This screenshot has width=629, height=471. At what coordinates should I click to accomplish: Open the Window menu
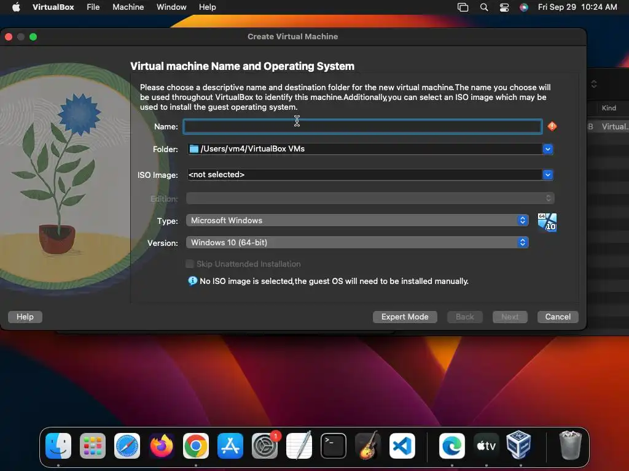[x=171, y=7]
